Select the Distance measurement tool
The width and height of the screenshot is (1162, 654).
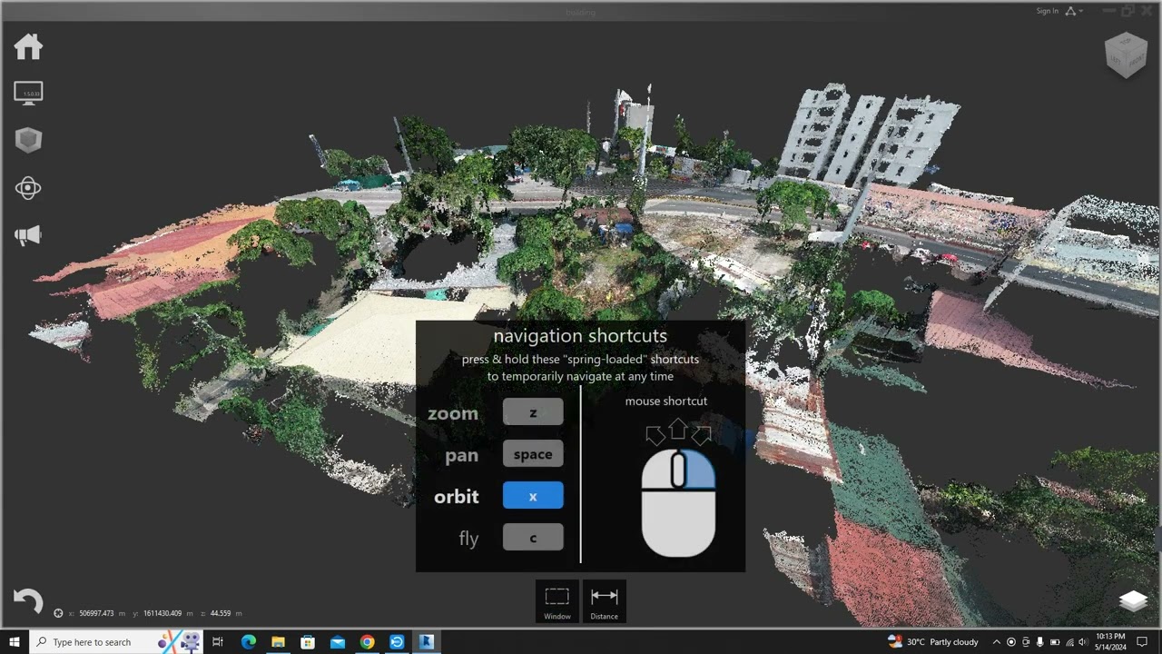(604, 601)
